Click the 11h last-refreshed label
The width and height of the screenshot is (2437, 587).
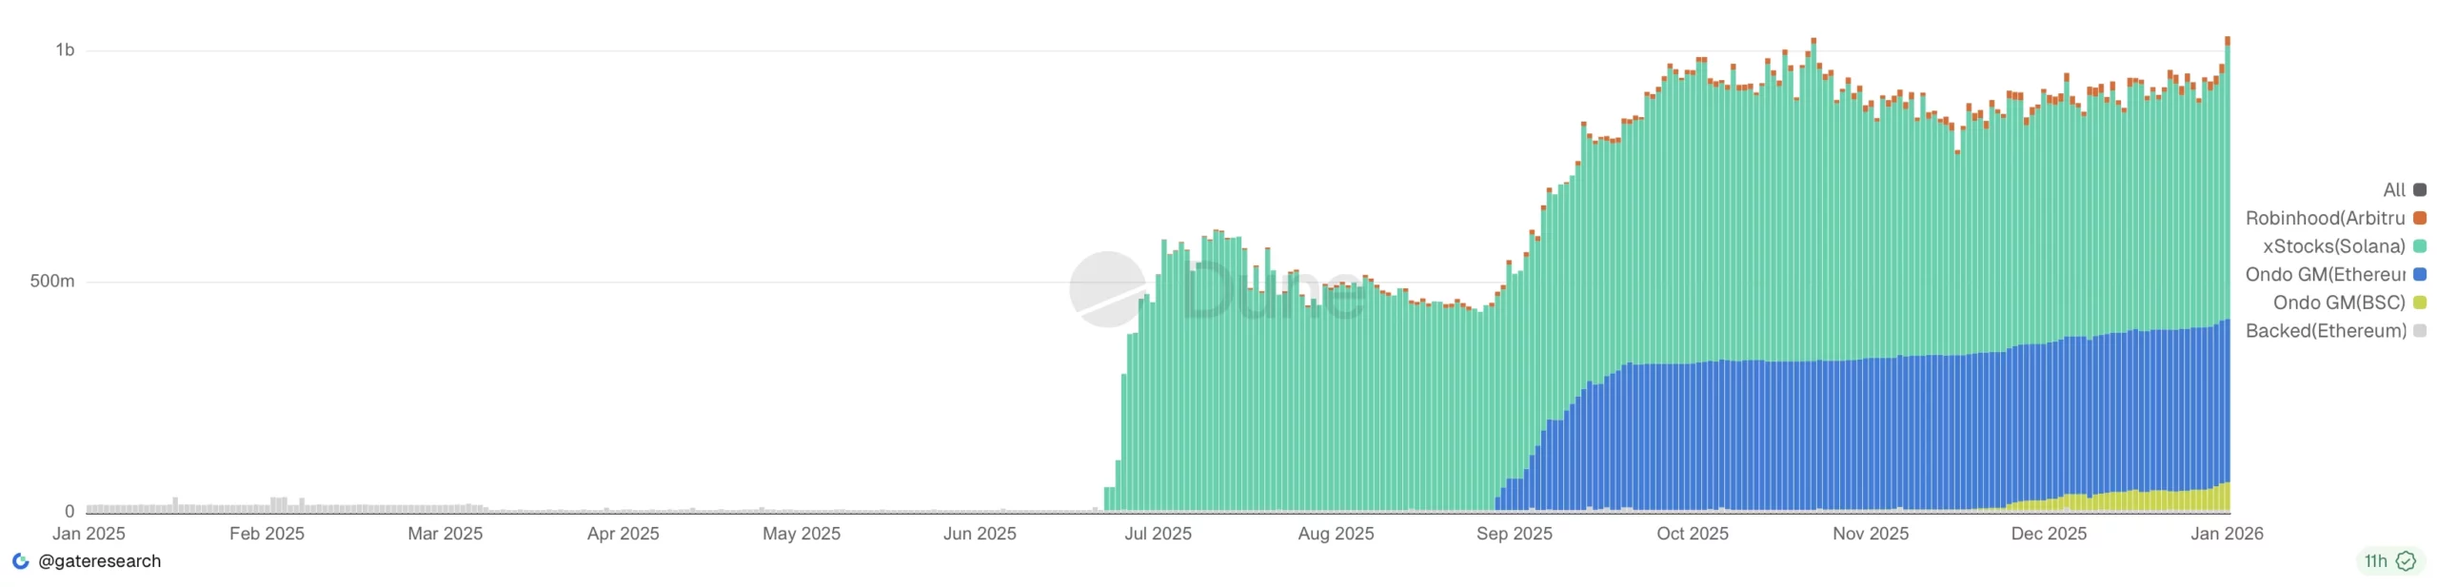pyautogui.click(x=2374, y=560)
